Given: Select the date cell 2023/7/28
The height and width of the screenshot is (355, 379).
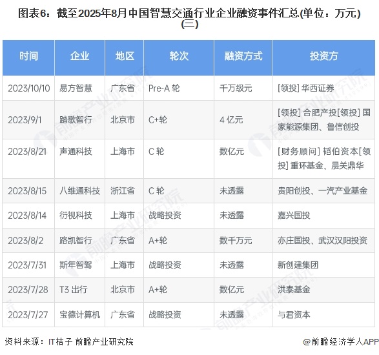Looking at the screenshot, I should pyautogui.click(x=28, y=290).
